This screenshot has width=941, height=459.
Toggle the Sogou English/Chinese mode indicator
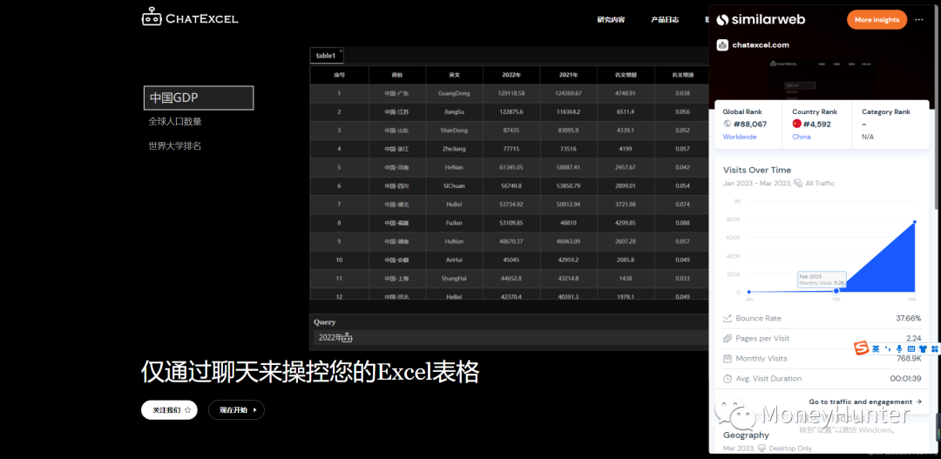(x=876, y=348)
